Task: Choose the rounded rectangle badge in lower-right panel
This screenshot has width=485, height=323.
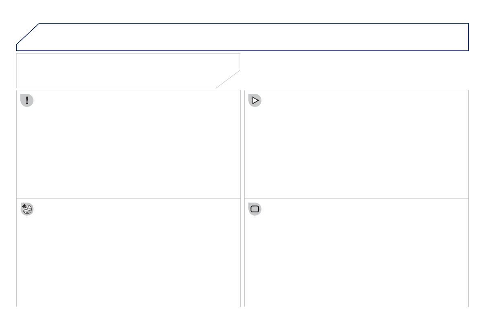Action: tap(255, 209)
